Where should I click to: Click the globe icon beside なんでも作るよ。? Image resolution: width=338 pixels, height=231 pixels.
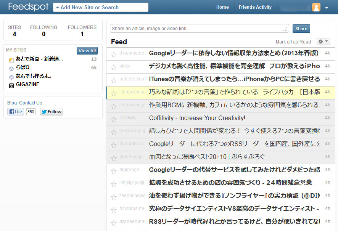click(x=11, y=76)
